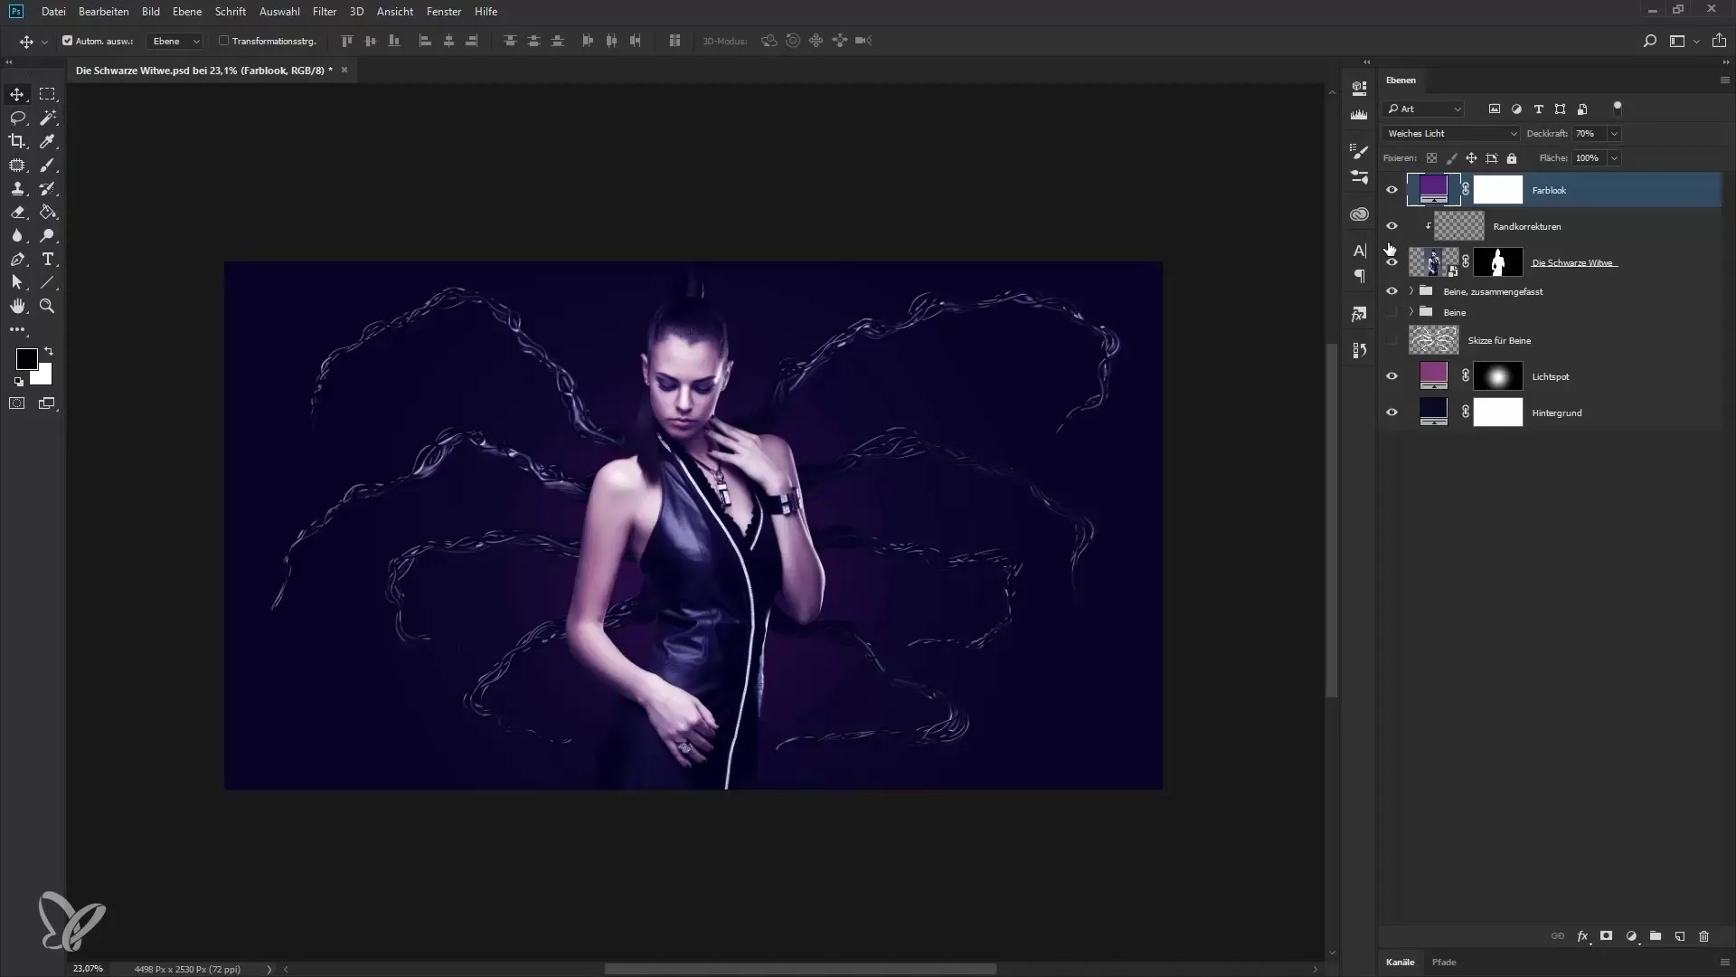Switch to the Pfade tab
The width and height of the screenshot is (1736, 977).
1444,962
